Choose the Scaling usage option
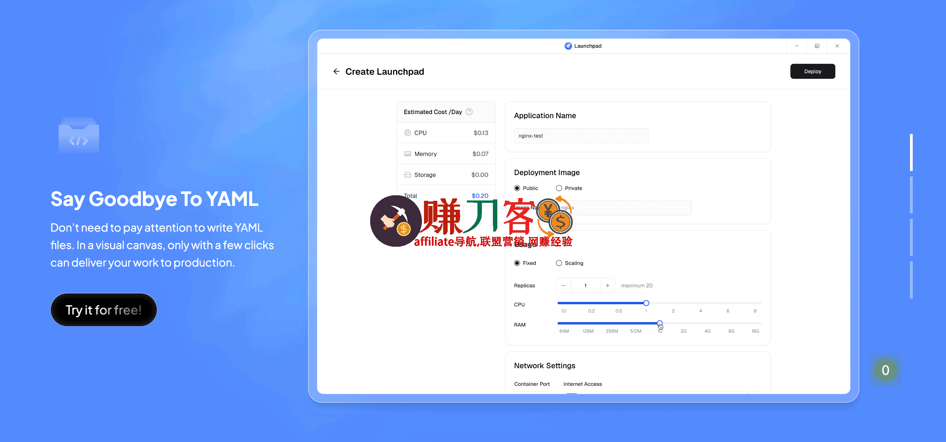 [559, 263]
